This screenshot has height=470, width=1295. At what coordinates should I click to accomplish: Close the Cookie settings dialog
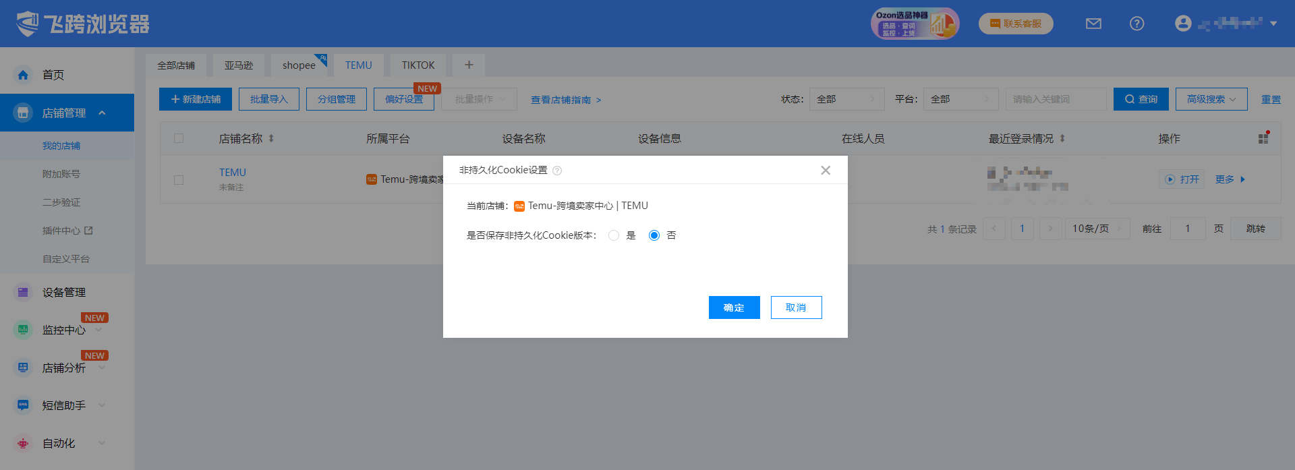(826, 171)
